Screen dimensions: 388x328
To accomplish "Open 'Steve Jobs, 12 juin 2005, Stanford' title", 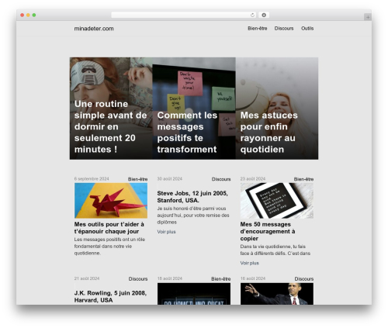I will click(192, 197).
